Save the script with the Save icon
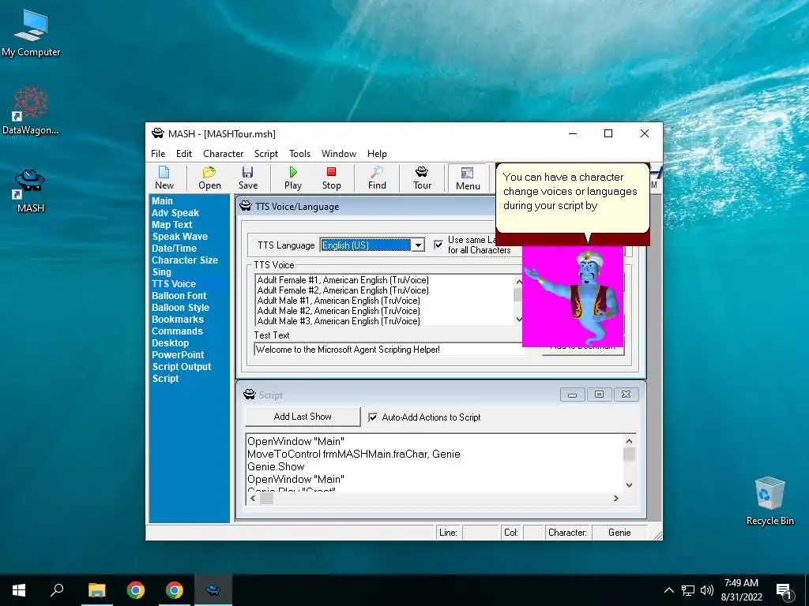This screenshot has height=606, width=809. (247, 178)
